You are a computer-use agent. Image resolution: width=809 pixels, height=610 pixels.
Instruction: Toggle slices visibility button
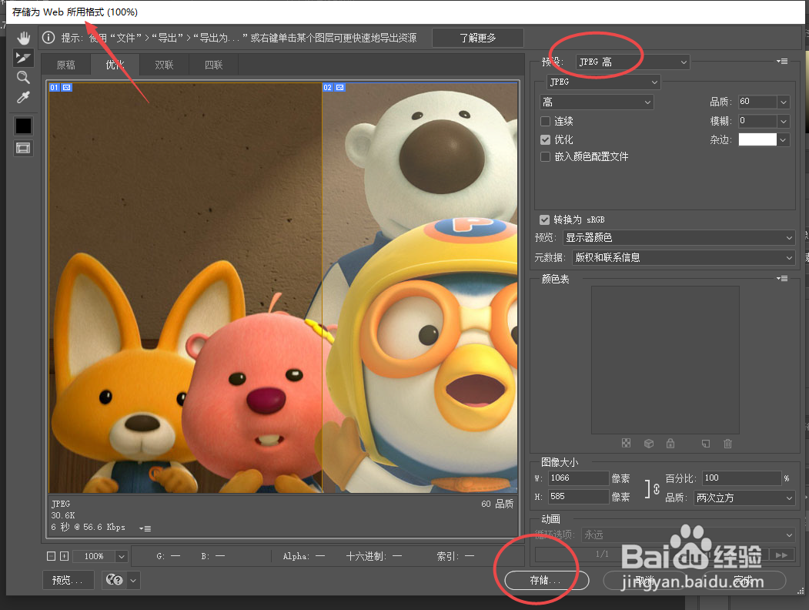[23, 149]
